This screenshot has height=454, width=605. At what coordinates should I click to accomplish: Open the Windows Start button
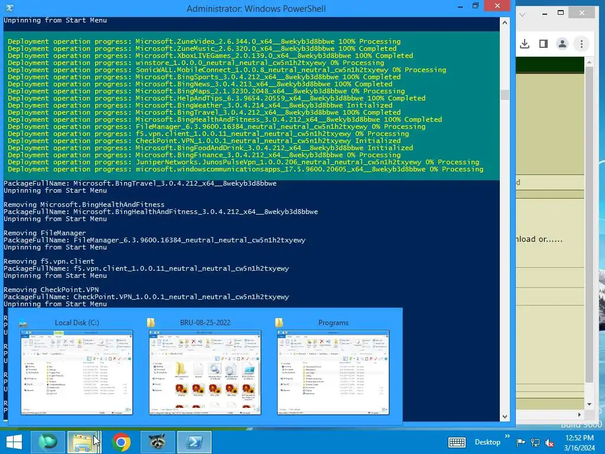pos(14,442)
